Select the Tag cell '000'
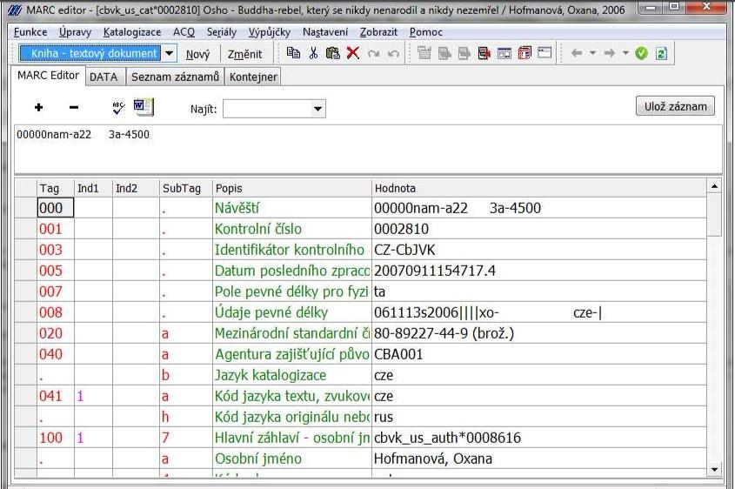The image size is (735, 489). coord(56,208)
